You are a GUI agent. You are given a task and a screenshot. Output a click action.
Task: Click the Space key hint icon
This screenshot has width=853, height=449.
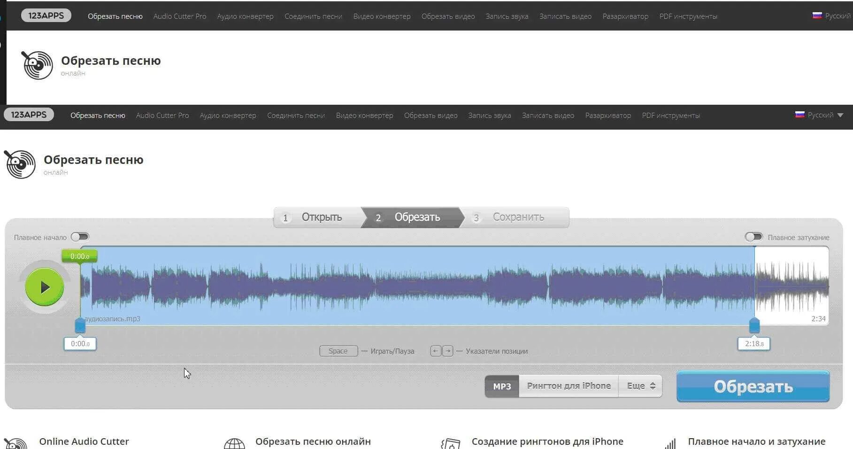pyautogui.click(x=338, y=351)
